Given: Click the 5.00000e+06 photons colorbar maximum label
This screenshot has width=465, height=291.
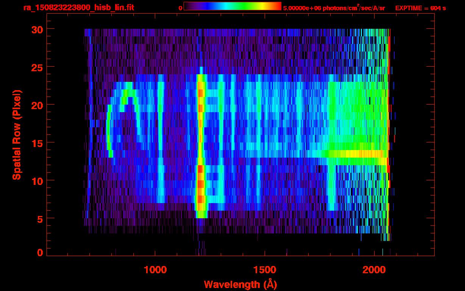Looking at the screenshot, I should coord(334,8).
